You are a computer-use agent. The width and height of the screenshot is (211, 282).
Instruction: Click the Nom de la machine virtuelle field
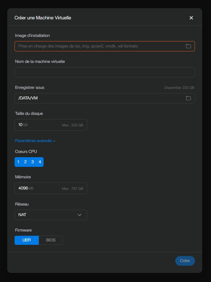tap(104, 72)
